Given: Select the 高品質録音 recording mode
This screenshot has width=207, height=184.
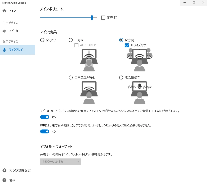Looking at the screenshot, I should click(x=121, y=77).
